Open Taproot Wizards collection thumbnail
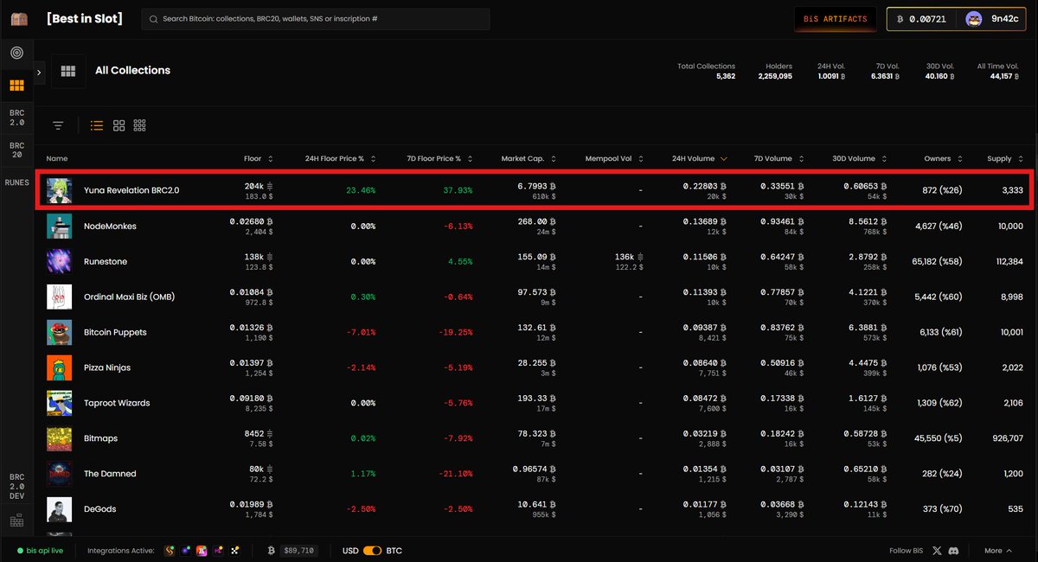The image size is (1038, 562). 60,403
